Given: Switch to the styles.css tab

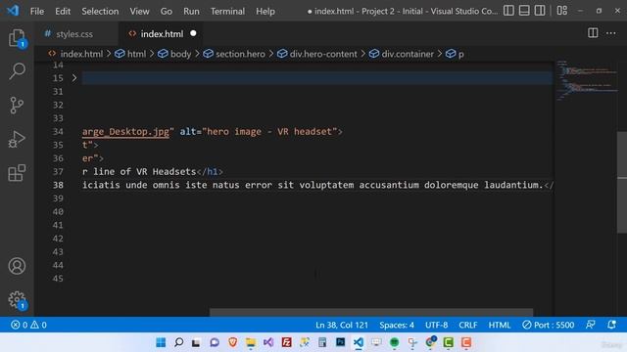Looking at the screenshot, I should tap(76, 34).
